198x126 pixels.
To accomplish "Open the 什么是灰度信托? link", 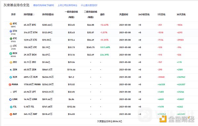I will pyautogui.click(x=89, y=5).
